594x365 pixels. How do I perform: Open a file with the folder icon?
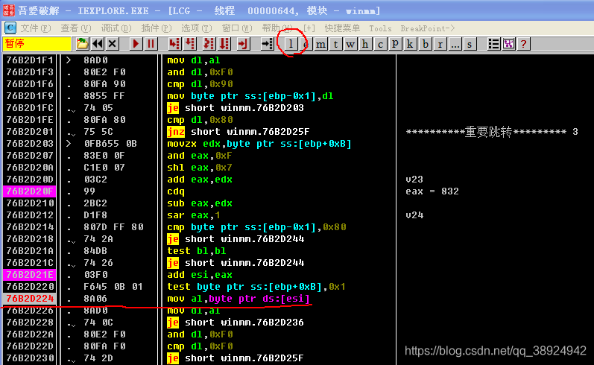click(82, 44)
